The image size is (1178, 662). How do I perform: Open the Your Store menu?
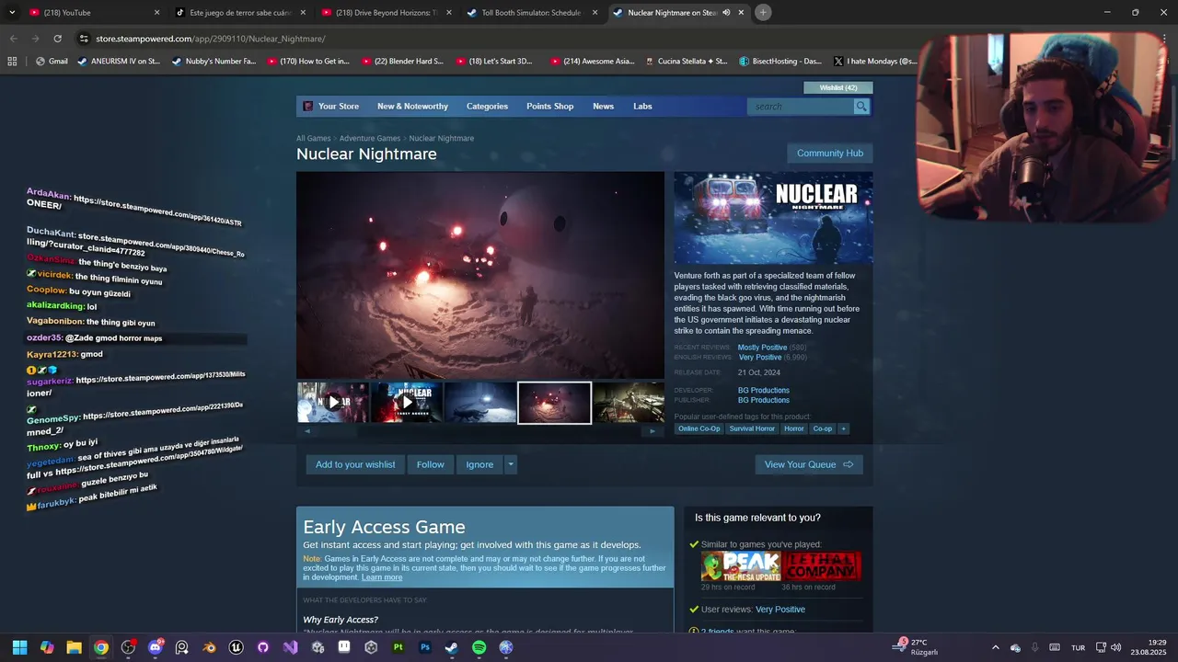pos(338,107)
